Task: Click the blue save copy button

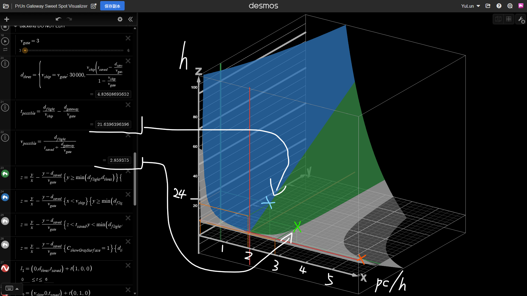Action: 112,6
